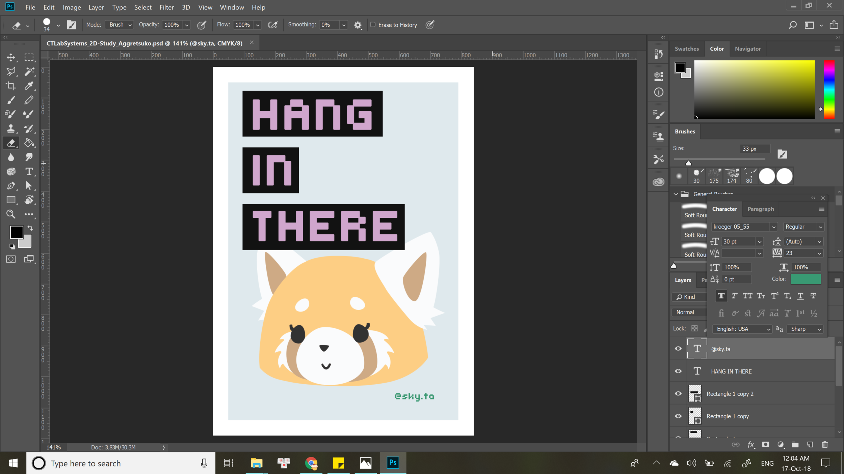Select the Paint Bucket tool
The image size is (844, 474).
(29, 143)
